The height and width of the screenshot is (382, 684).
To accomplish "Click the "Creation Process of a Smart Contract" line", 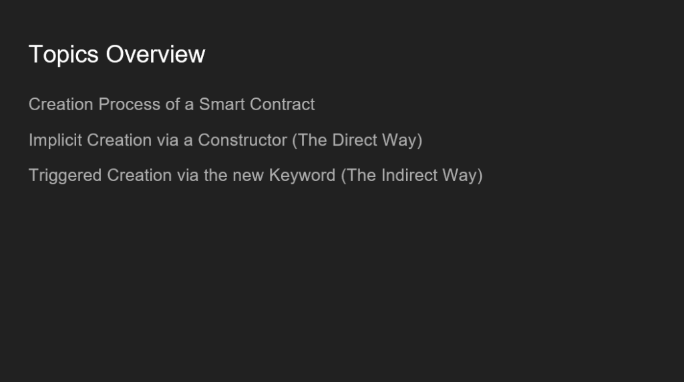I will point(172,104).
